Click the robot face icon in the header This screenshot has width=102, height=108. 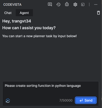[x=67, y=4]
